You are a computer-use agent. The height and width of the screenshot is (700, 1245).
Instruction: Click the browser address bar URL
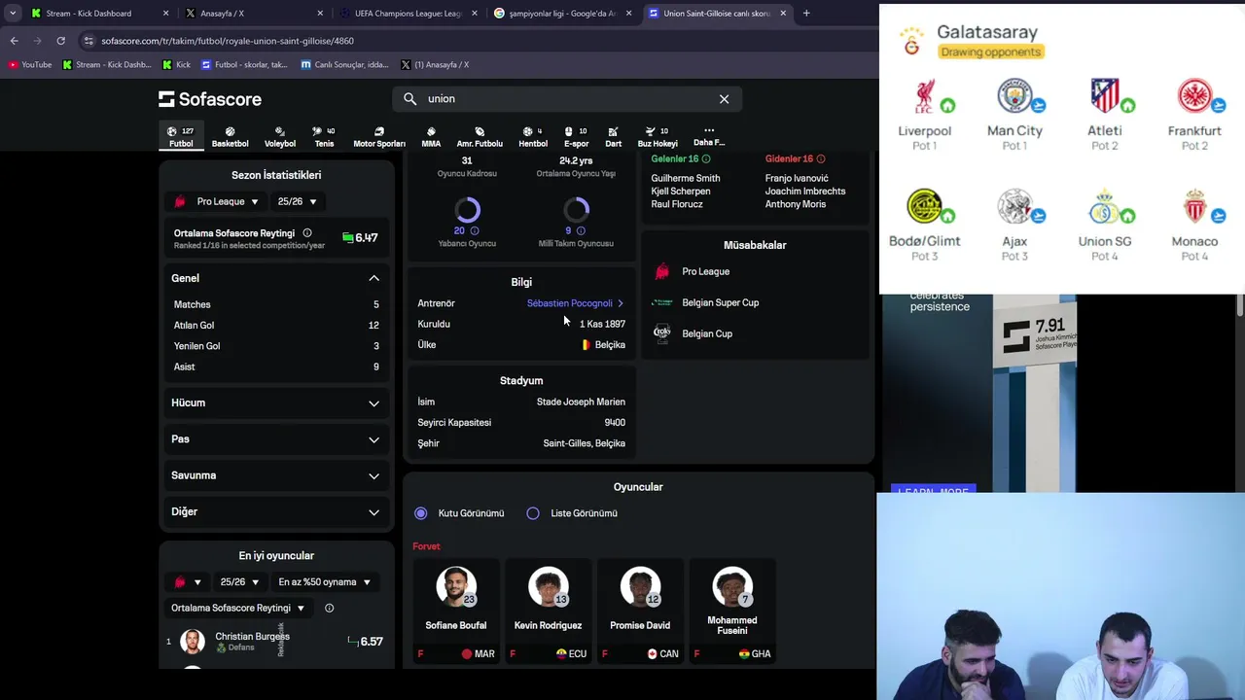(x=228, y=41)
